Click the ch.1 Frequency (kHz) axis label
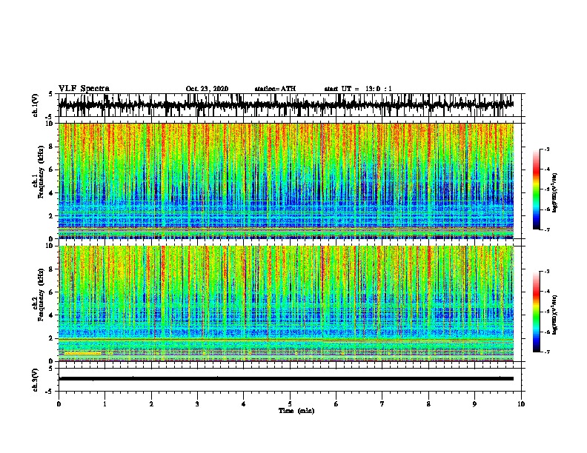 point(38,172)
